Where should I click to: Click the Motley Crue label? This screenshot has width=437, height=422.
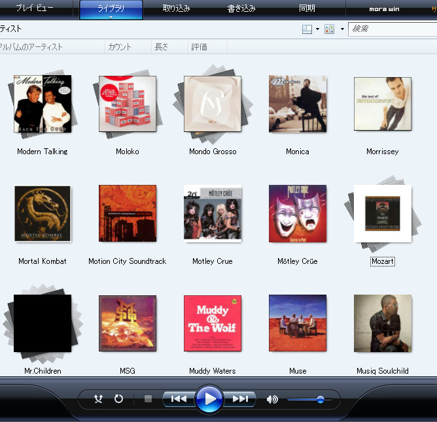(213, 261)
